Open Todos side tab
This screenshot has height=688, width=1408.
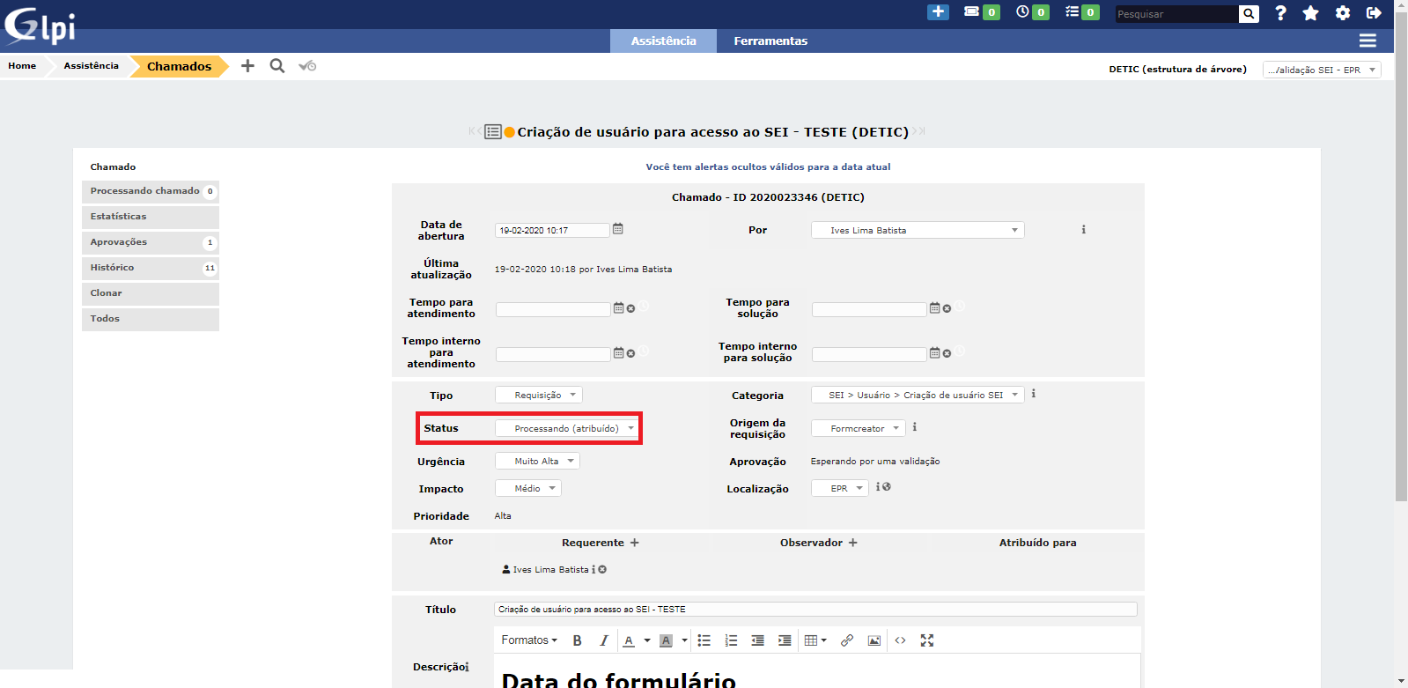click(x=151, y=319)
